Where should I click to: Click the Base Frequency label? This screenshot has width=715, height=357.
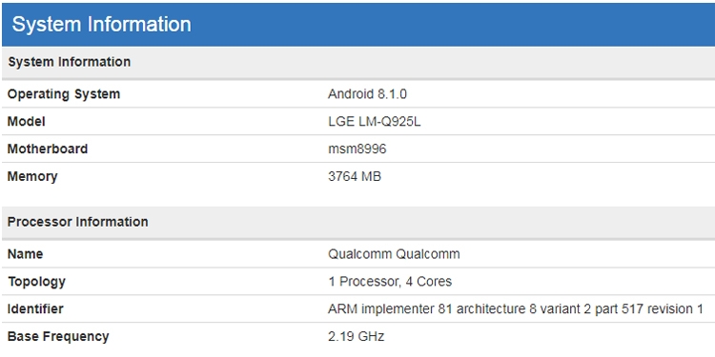pos(58,336)
